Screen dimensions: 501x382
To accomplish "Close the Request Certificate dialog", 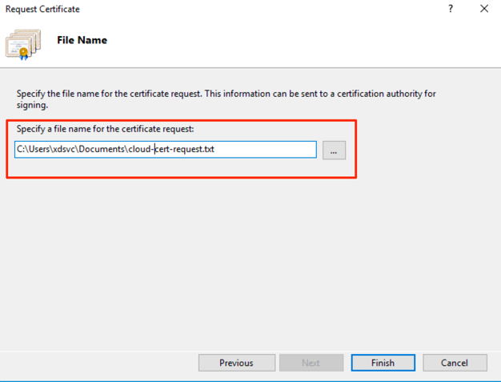I will pyautogui.click(x=484, y=9).
